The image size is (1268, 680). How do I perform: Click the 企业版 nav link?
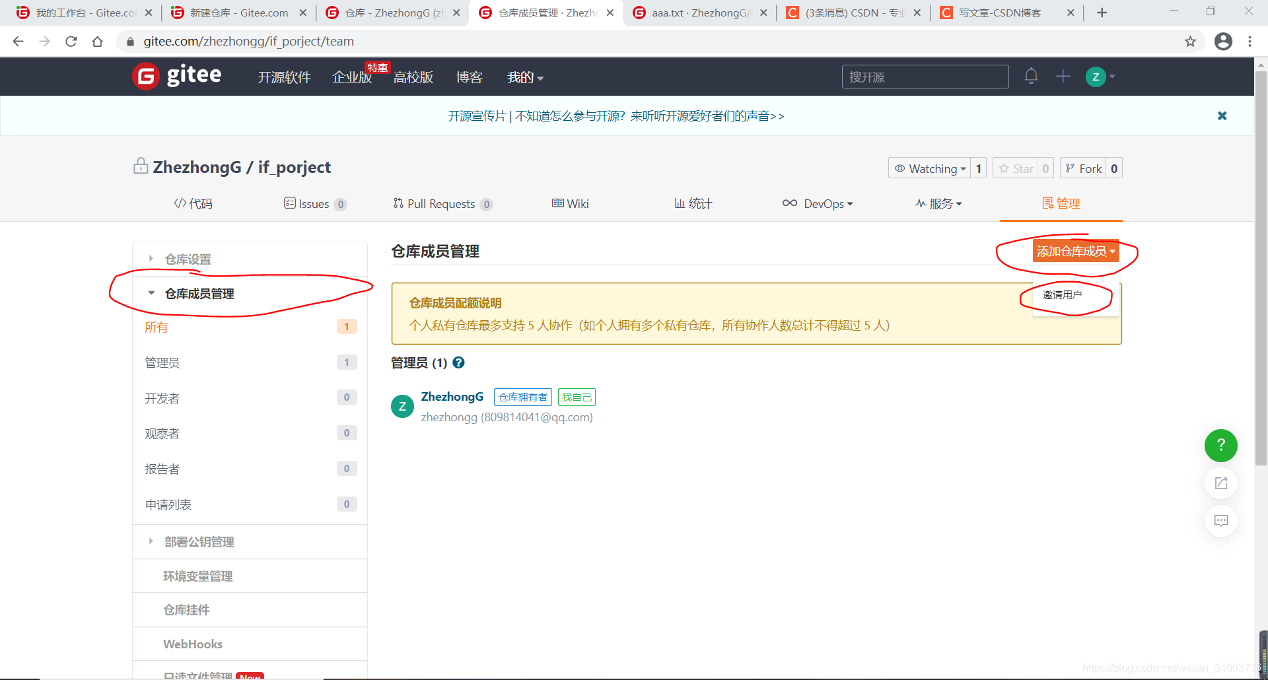click(x=352, y=77)
